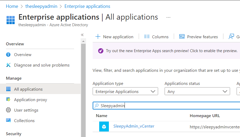Screen dimensions: 240x137
Task: Click the sidebar scrollbar up arrow
Action: pos(83,41)
